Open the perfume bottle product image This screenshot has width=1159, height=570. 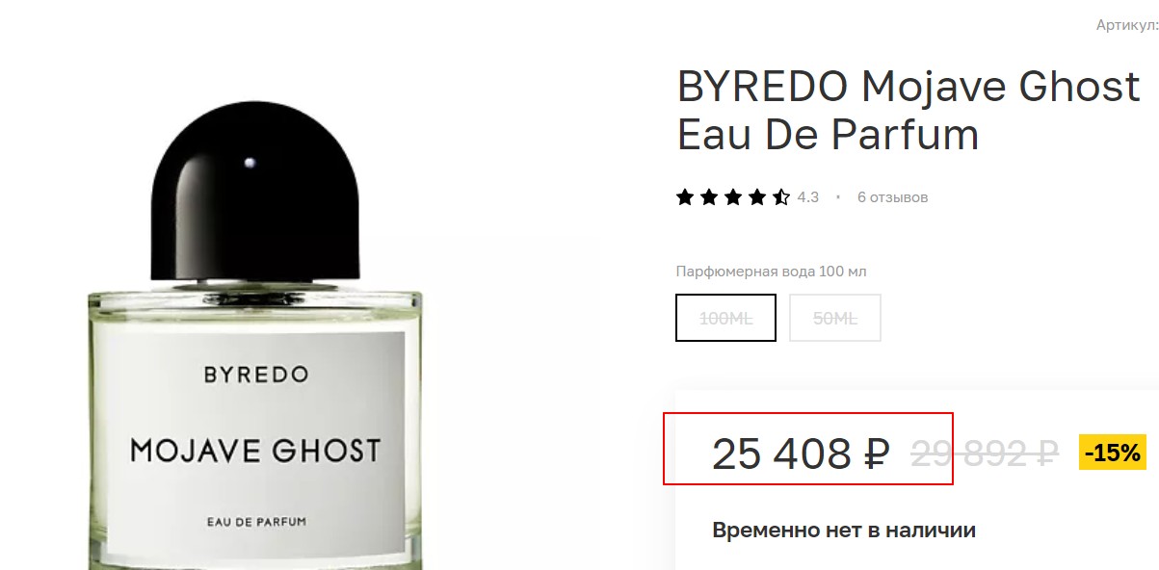click(255, 318)
